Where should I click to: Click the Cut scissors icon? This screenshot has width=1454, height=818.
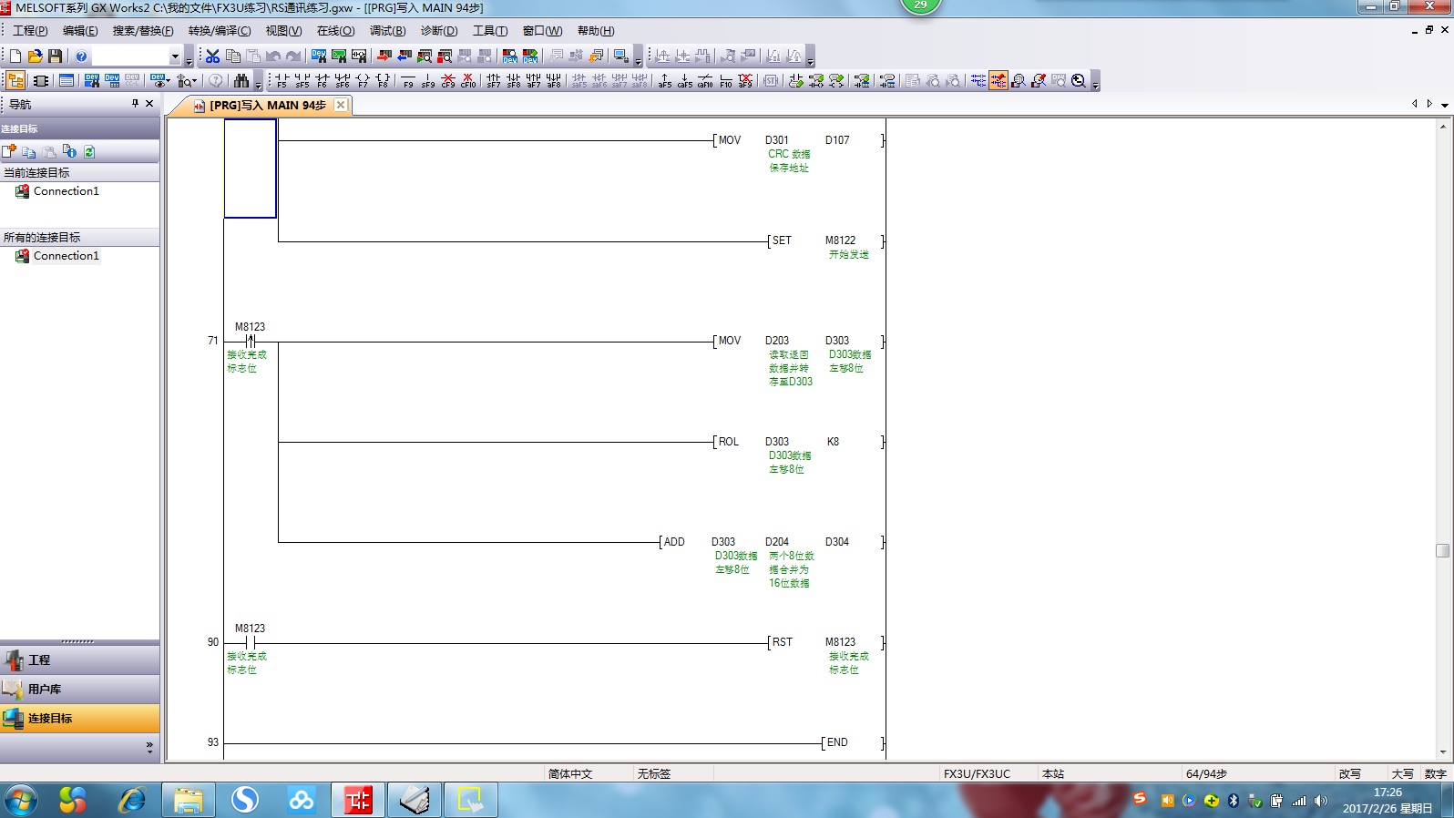[212, 56]
